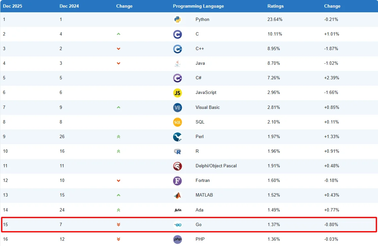Image resolution: width=378 pixels, height=246 pixels.
Task: Click green up arrow in Visual Basic row
Action: pyautogui.click(x=118, y=108)
